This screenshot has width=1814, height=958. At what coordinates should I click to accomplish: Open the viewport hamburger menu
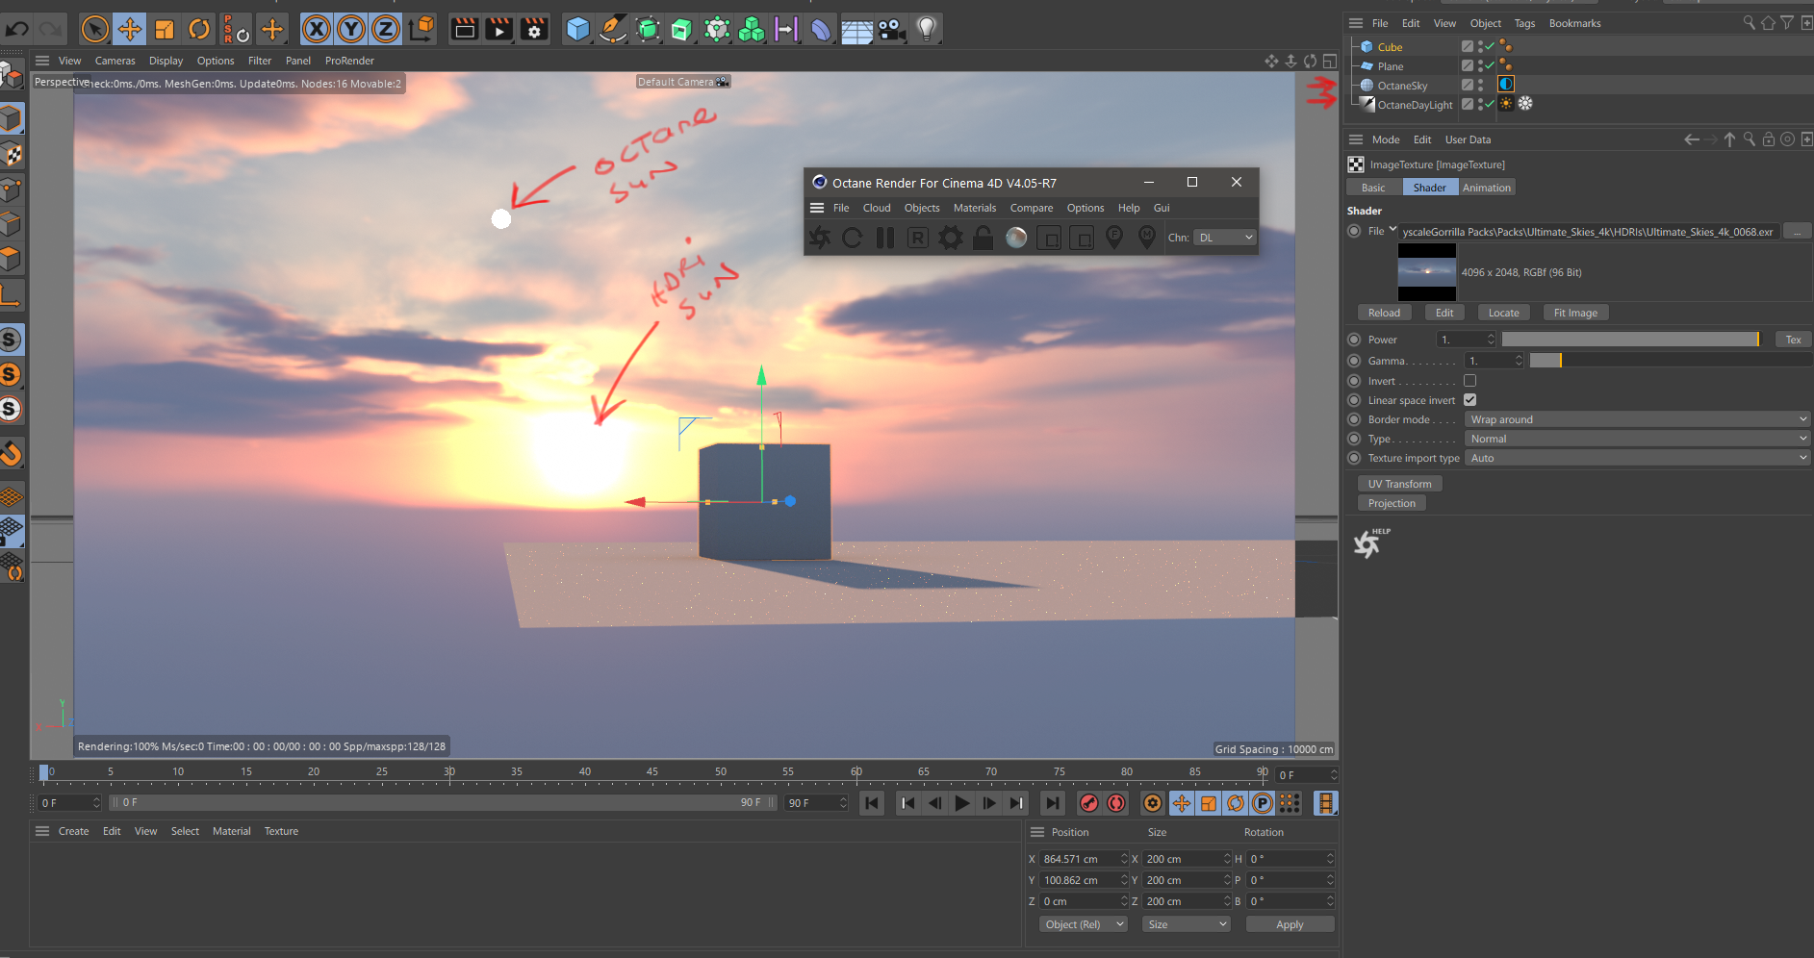tap(42, 61)
